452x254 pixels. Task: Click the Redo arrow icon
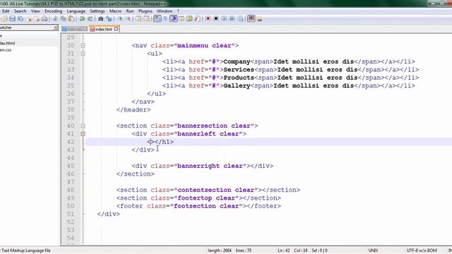tap(90, 19)
